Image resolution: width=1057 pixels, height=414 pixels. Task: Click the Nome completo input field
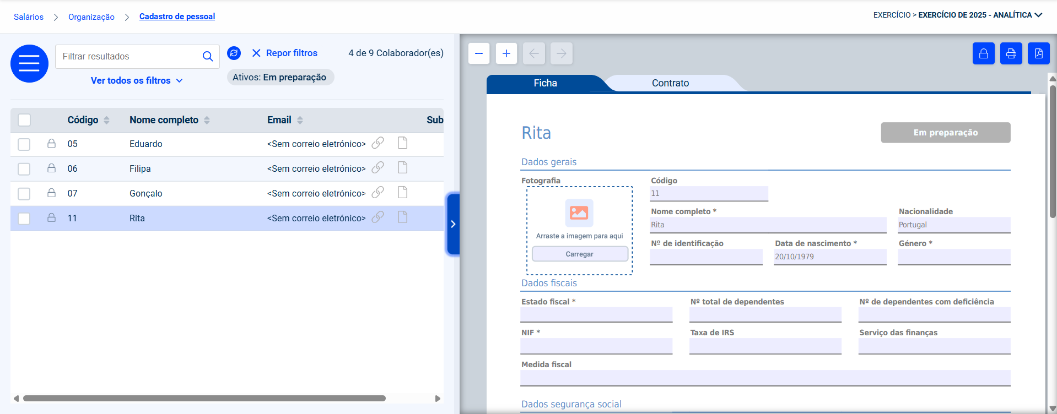(x=768, y=225)
